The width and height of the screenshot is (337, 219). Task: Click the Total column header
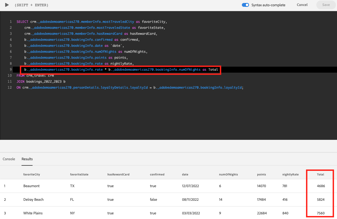[x=320, y=174]
